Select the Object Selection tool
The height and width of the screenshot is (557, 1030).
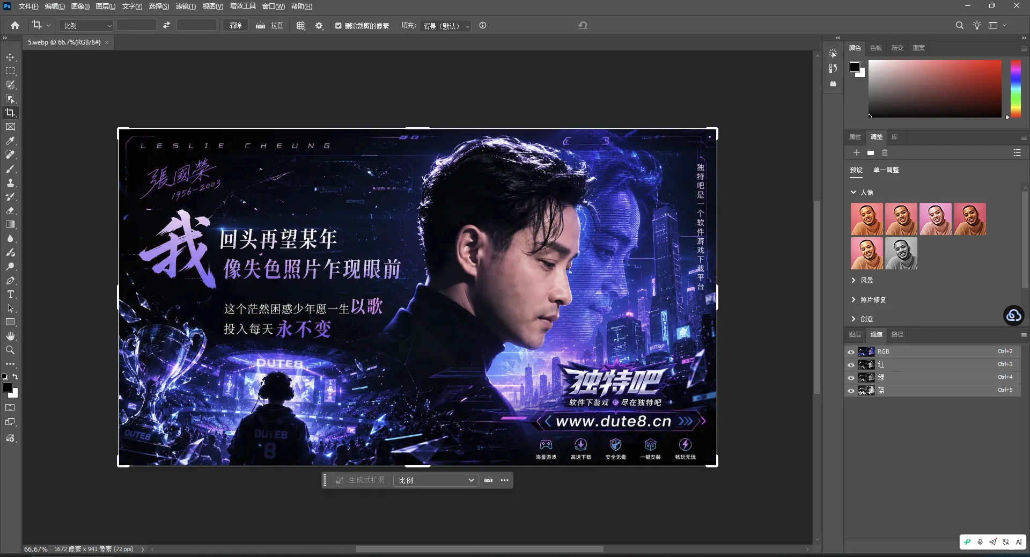pos(10,99)
